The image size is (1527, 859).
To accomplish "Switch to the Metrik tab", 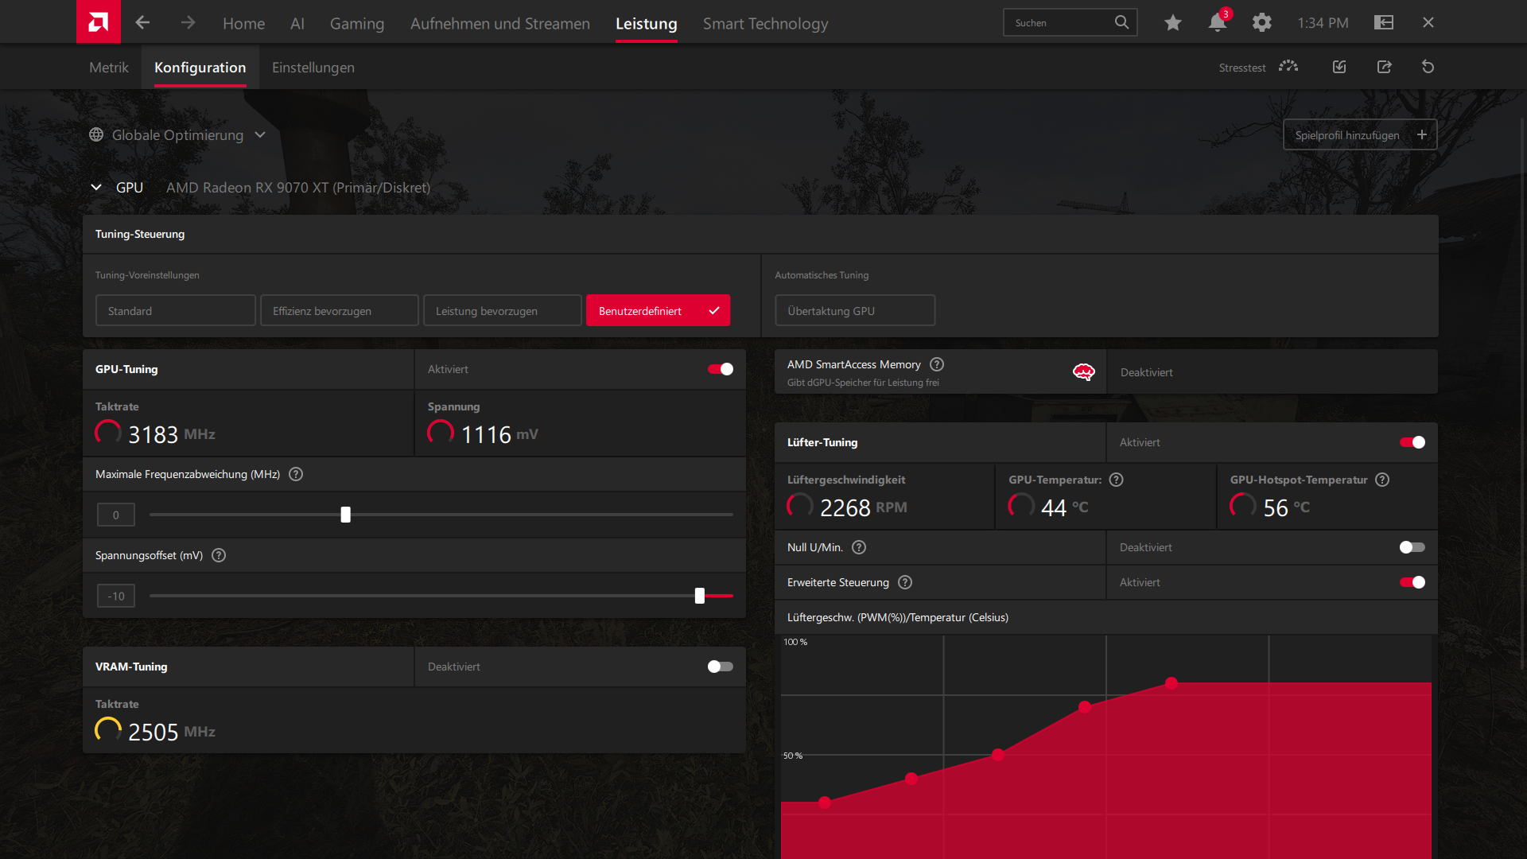I will pyautogui.click(x=109, y=68).
